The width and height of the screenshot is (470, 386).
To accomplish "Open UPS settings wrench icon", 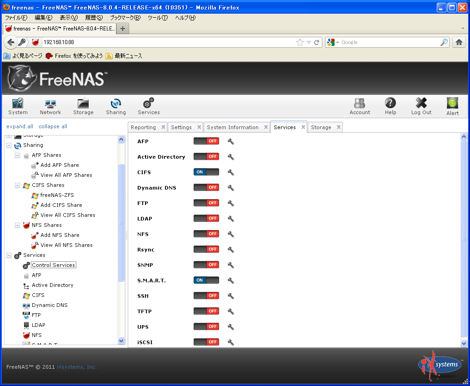I will click(x=230, y=327).
